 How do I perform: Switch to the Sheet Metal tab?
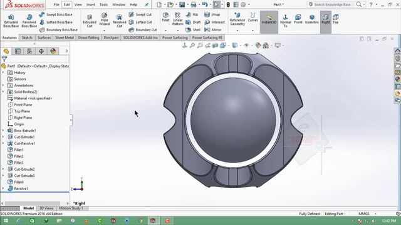pyautogui.click(x=65, y=37)
